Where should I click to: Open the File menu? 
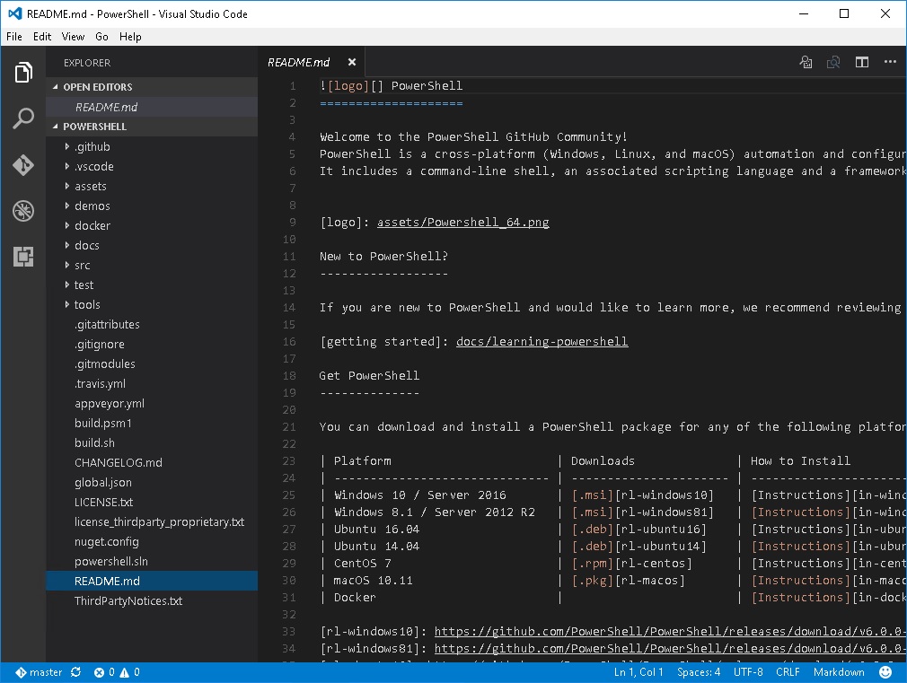point(13,37)
